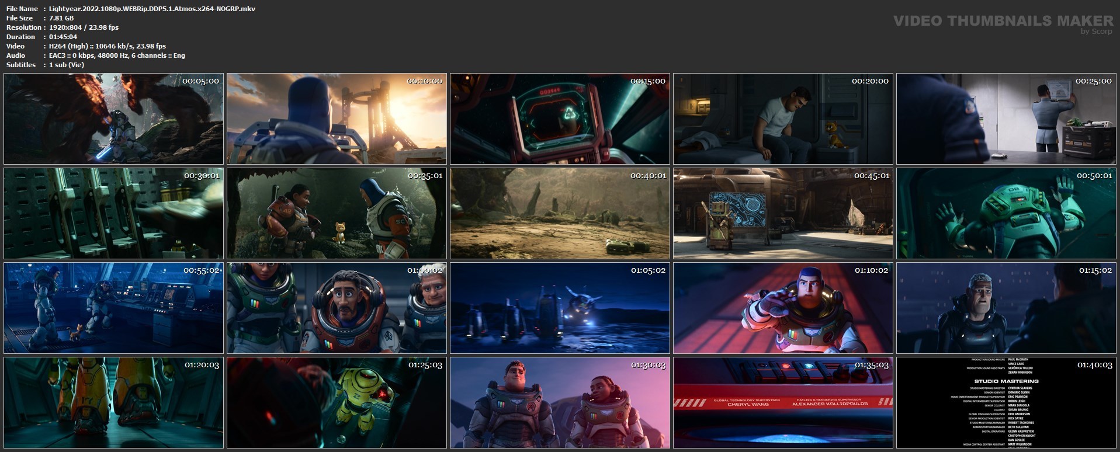Click the duration value 01:45:04

coord(63,37)
